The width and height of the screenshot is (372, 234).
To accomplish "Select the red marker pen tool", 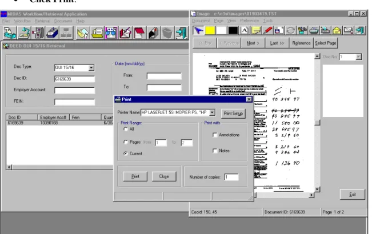I will (267, 30).
